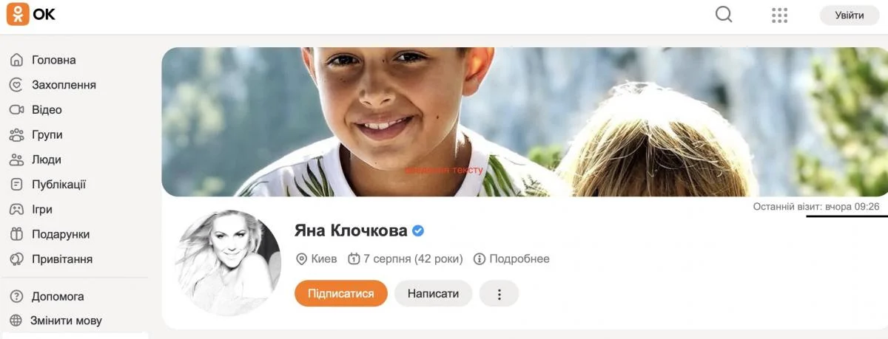This screenshot has width=888, height=339.
Task: Open Захоплення heart icon in sidebar
Action: [x=16, y=85]
